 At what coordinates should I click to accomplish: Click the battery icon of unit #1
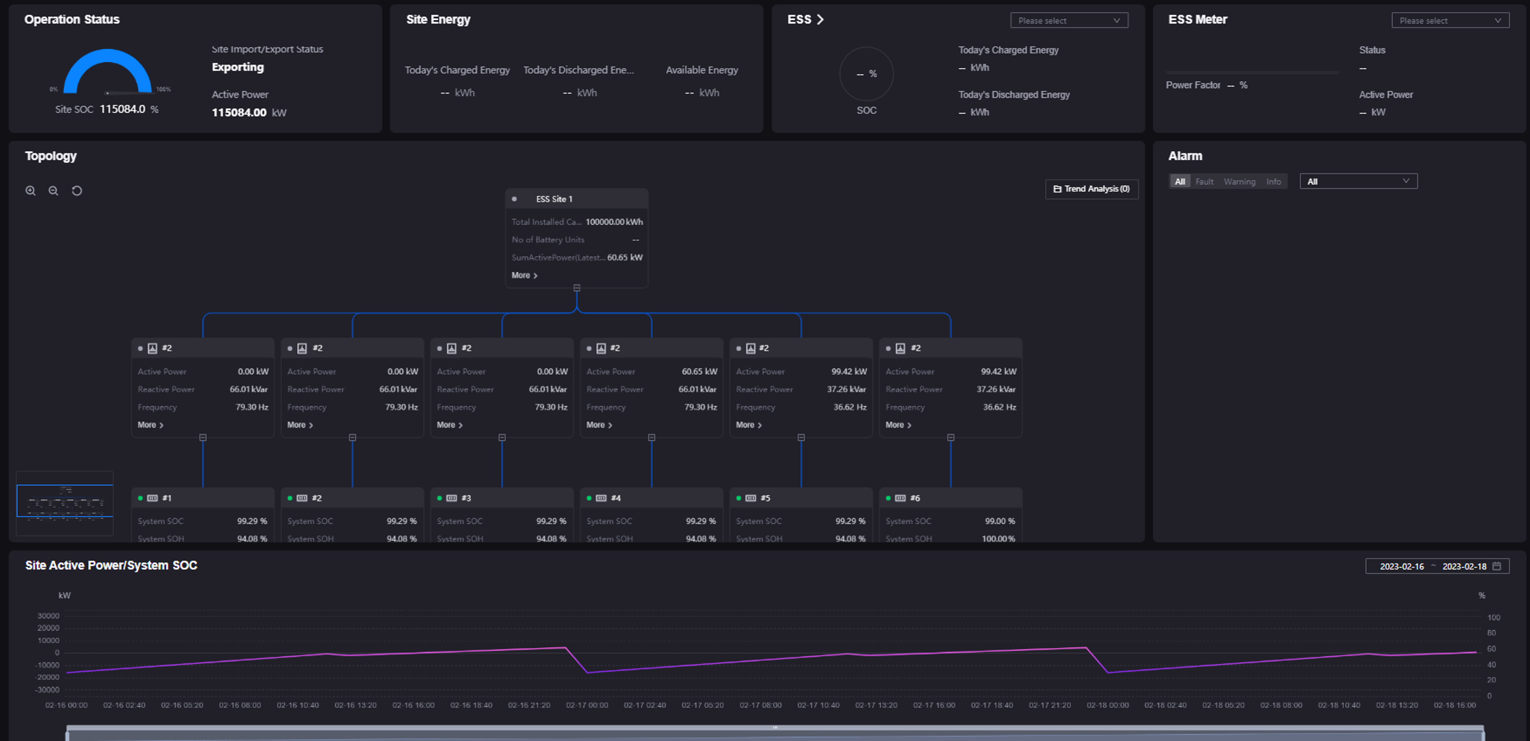(x=152, y=497)
